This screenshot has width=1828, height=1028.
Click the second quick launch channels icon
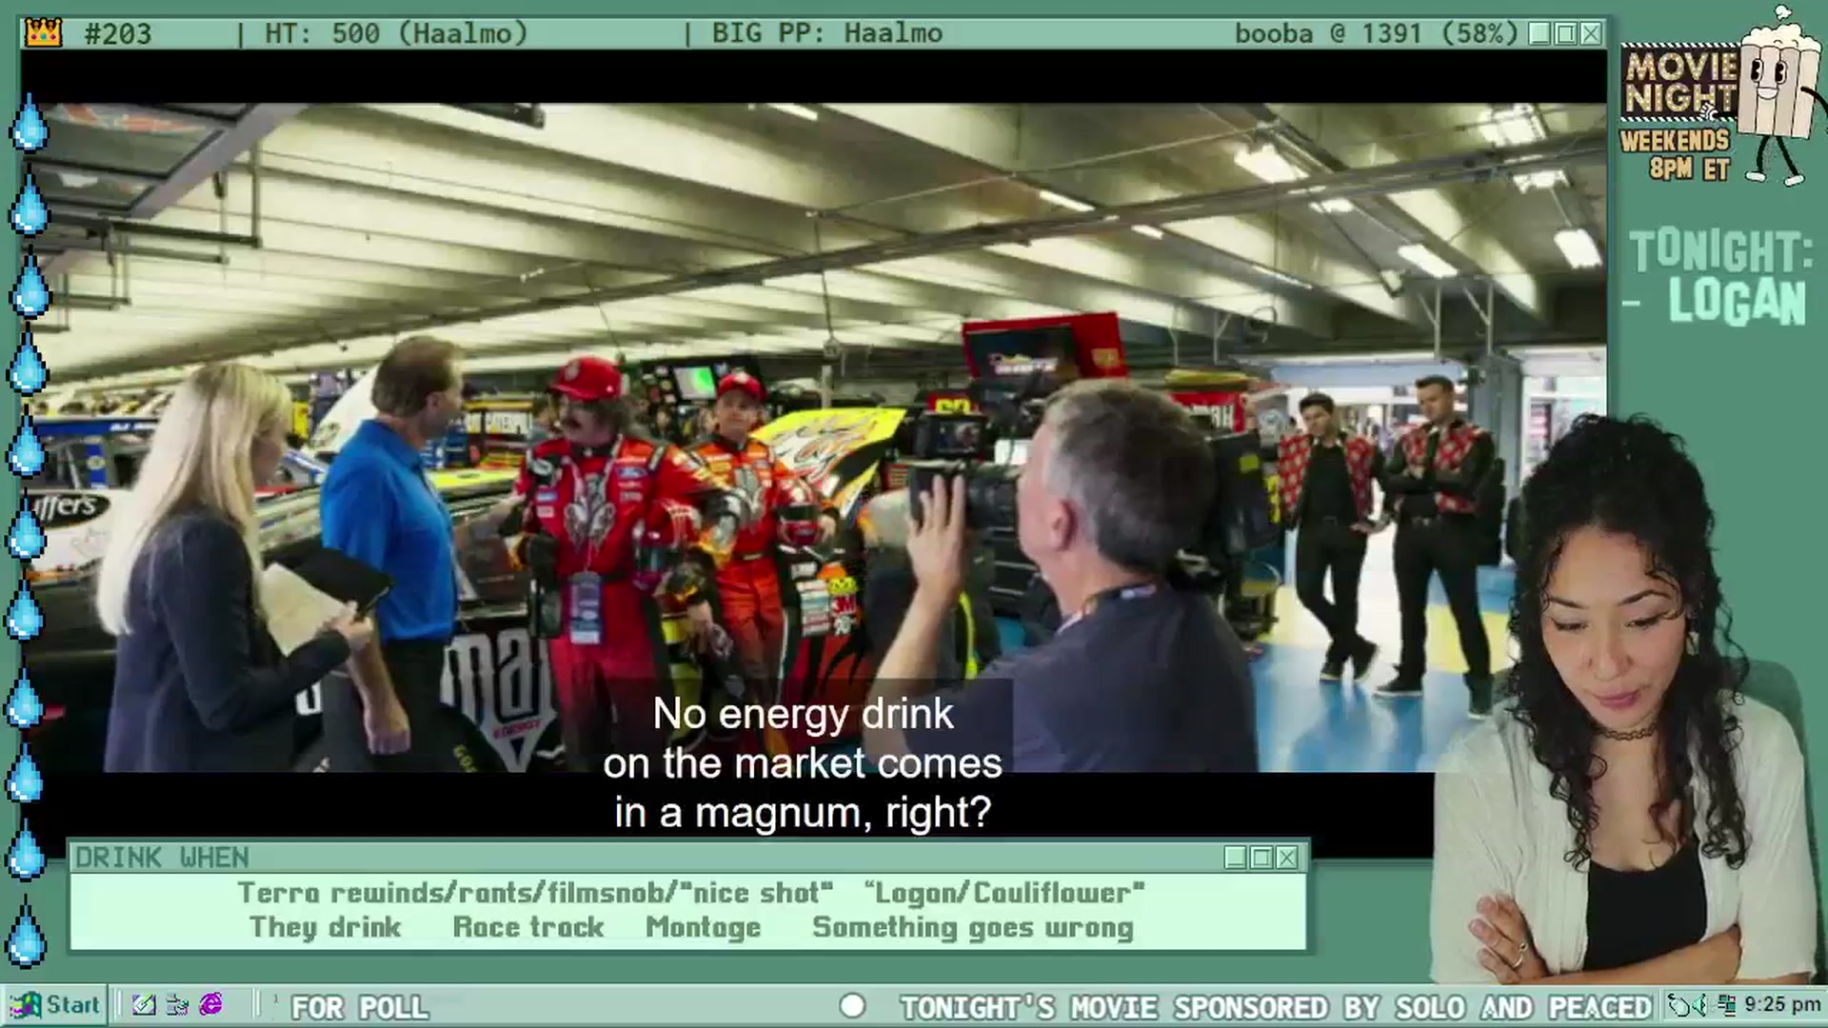(x=177, y=1004)
